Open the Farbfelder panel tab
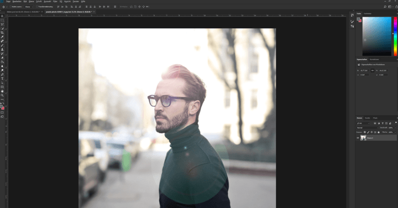The height and width of the screenshot is (208, 398). pos(367,13)
